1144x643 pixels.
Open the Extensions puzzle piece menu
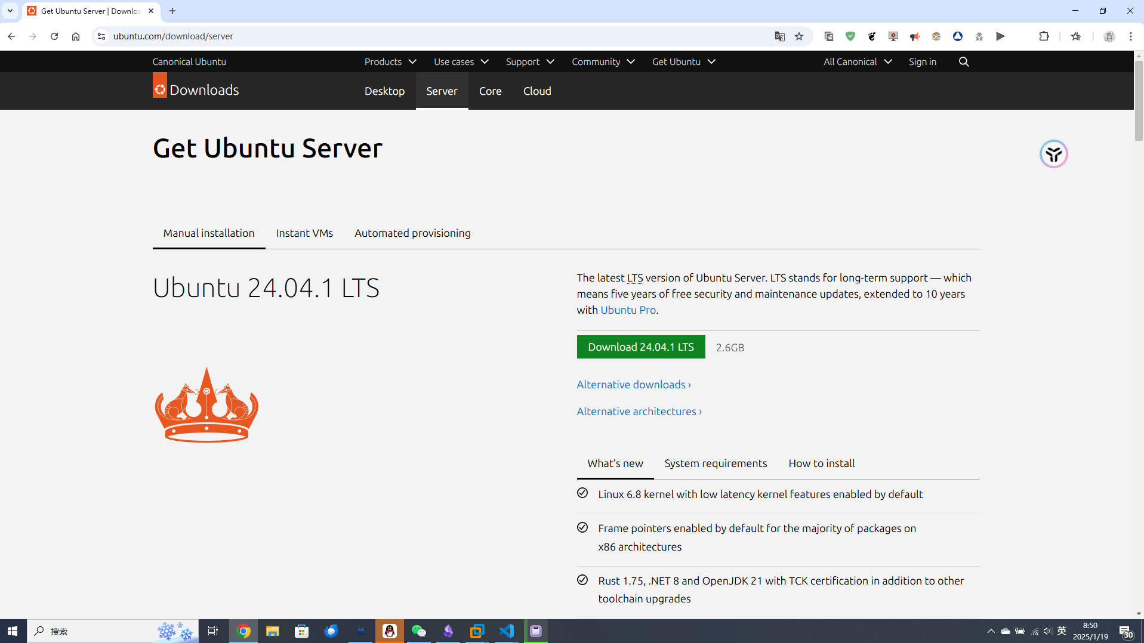tap(1044, 36)
